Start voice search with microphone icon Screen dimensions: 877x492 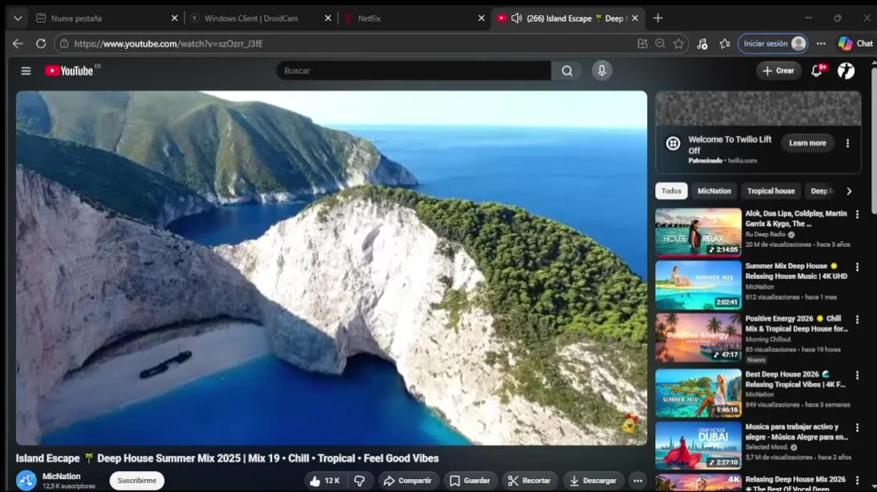point(602,70)
